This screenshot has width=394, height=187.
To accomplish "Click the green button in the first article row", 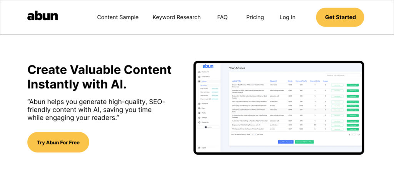I will tap(352, 85).
